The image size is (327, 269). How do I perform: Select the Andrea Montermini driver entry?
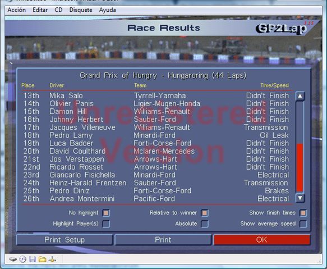click(82, 199)
